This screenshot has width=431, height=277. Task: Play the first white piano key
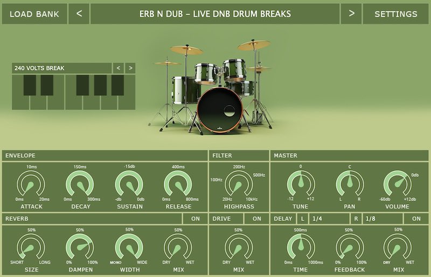tap(20, 103)
